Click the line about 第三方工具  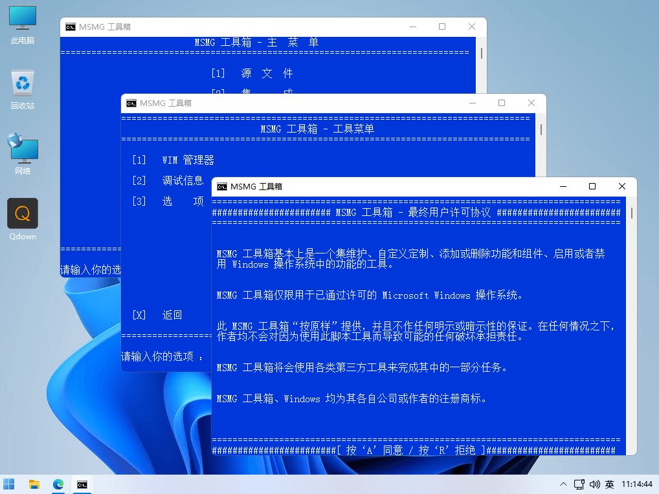[x=363, y=368]
